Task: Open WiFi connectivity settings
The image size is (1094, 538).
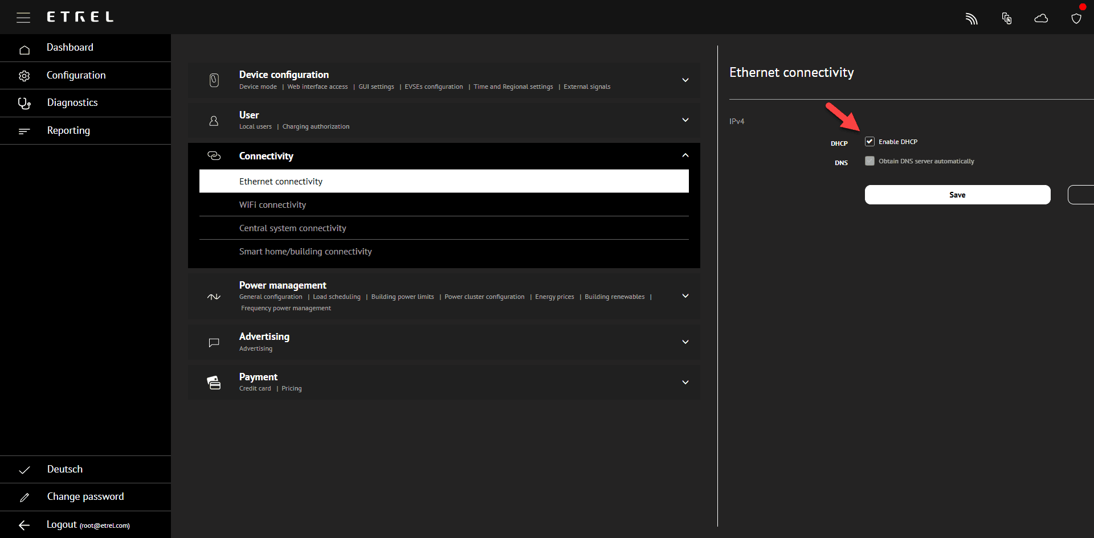Action: [272, 205]
